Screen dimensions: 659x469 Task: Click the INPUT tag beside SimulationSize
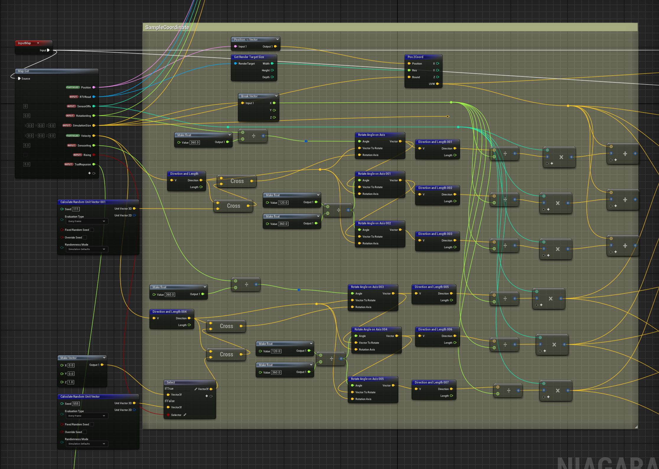[x=67, y=126]
